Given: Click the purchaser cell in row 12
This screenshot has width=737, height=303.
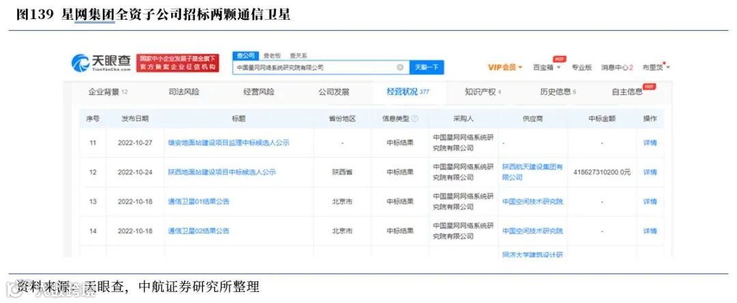Looking at the screenshot, I should [x=463, y=172].
